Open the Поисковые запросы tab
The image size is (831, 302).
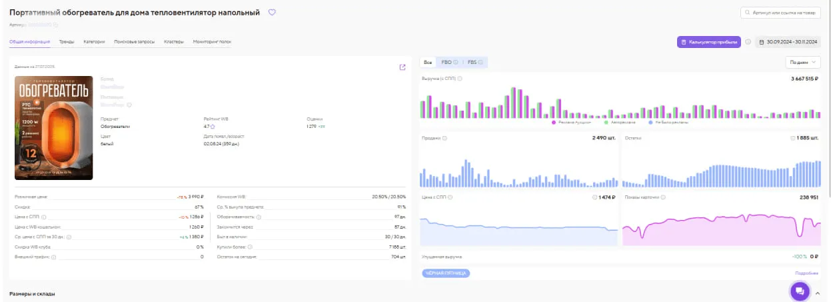(134, 42)
